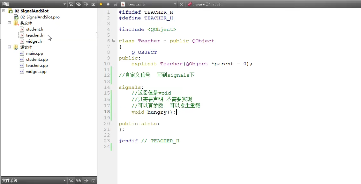This screenshot has height=184, width=361.
Task: Select the 头文件 folder
Action: tap(26, 23)
